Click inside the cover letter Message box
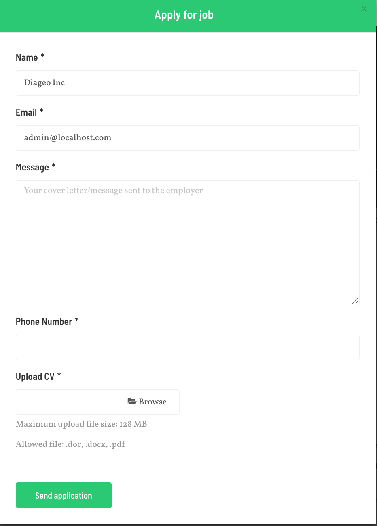Screen dimensions: 377x526 point(188,242)
